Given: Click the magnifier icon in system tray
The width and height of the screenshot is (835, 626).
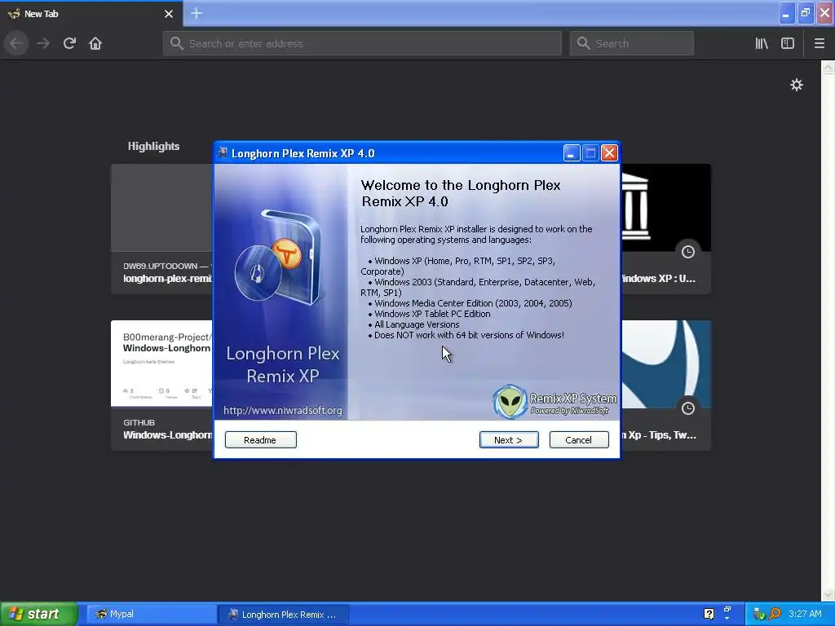Looking at the screenshot, I should point(775,614).
